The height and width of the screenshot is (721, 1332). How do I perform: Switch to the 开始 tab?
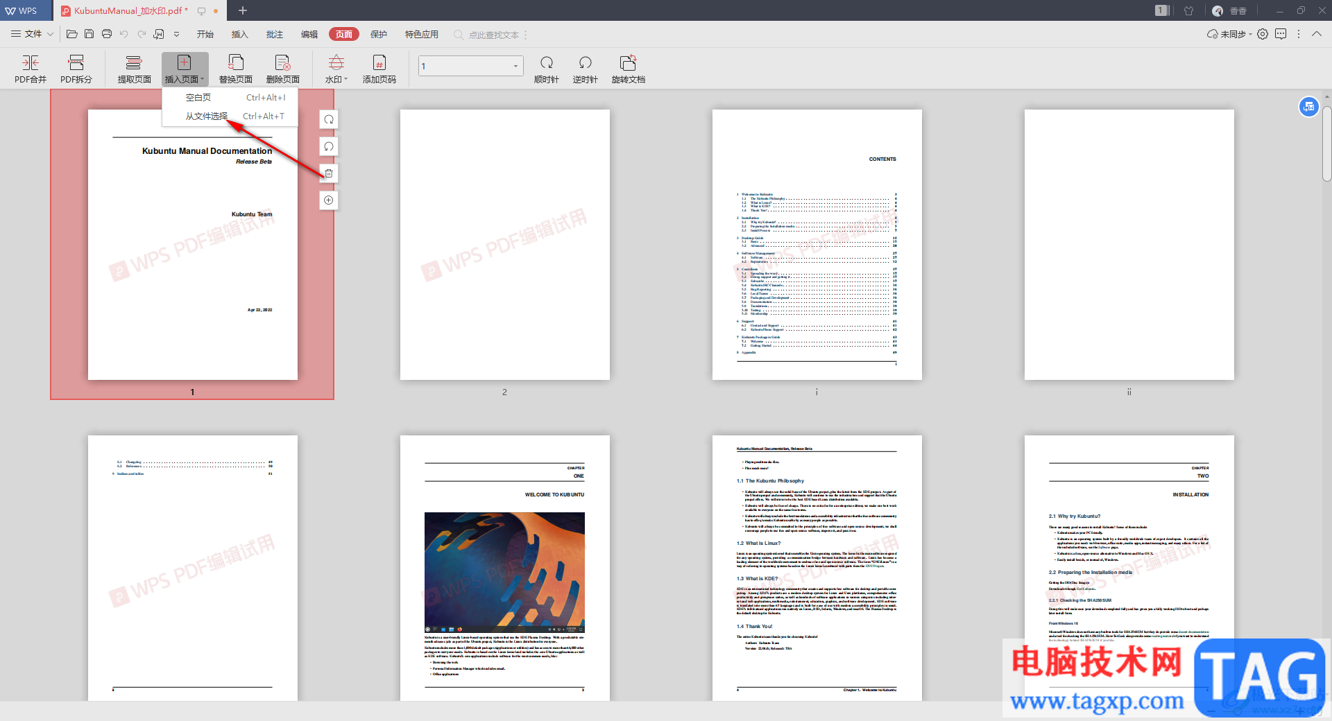click(205, 34)
